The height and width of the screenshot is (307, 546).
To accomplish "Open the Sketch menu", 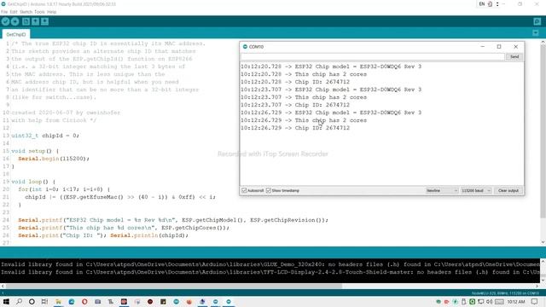I will pos(26,12).
